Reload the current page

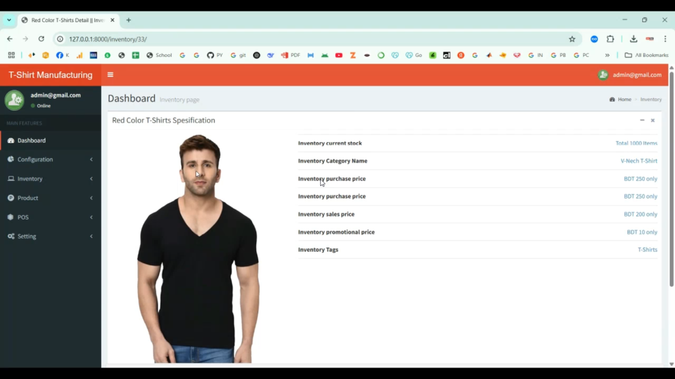coord(41,39)
